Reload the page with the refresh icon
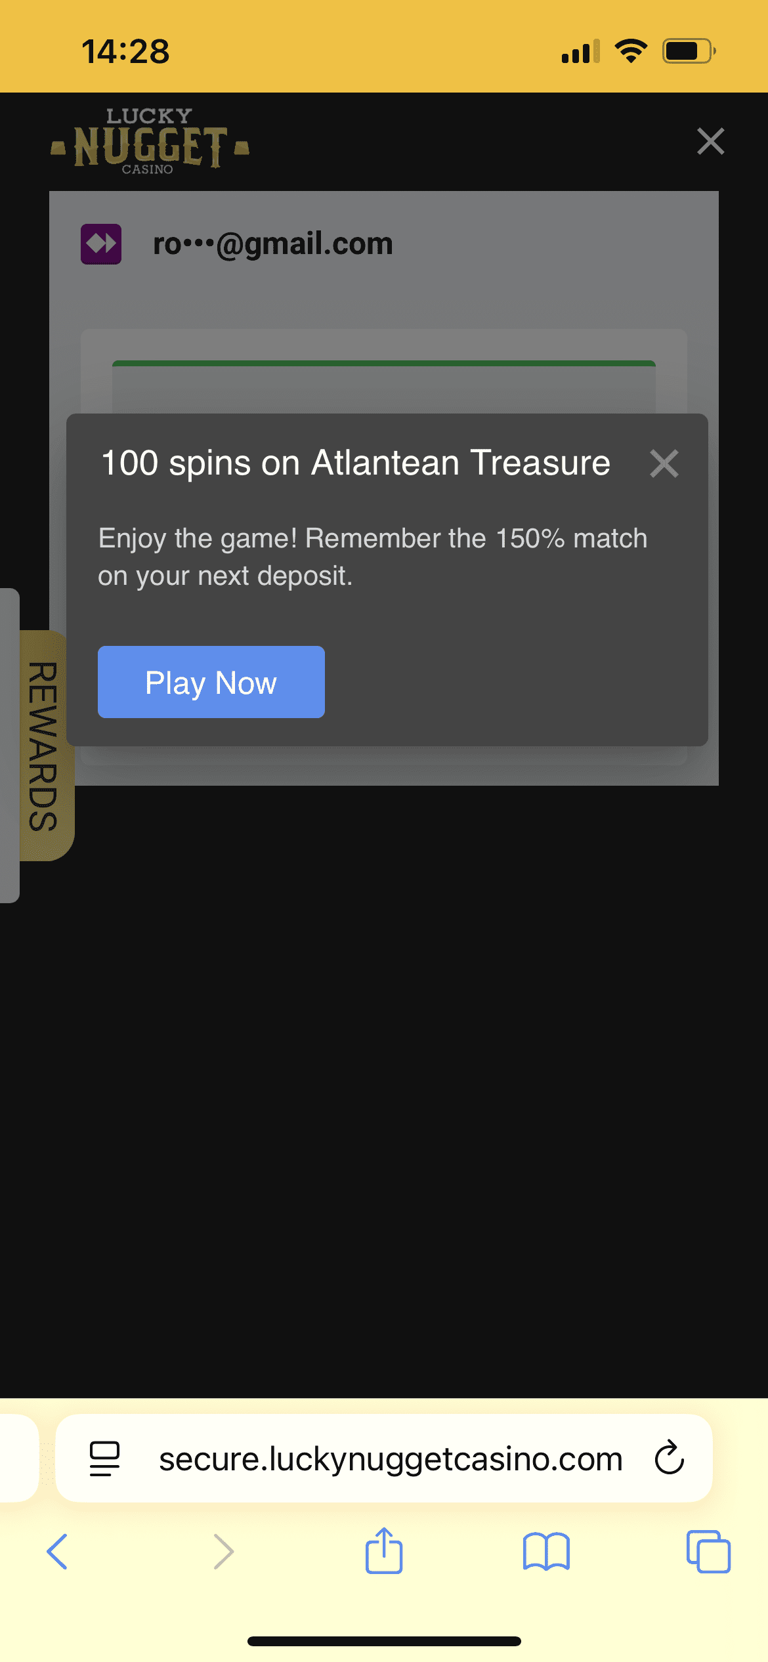Screen dimensions: 768x1662 point(669,1459)
